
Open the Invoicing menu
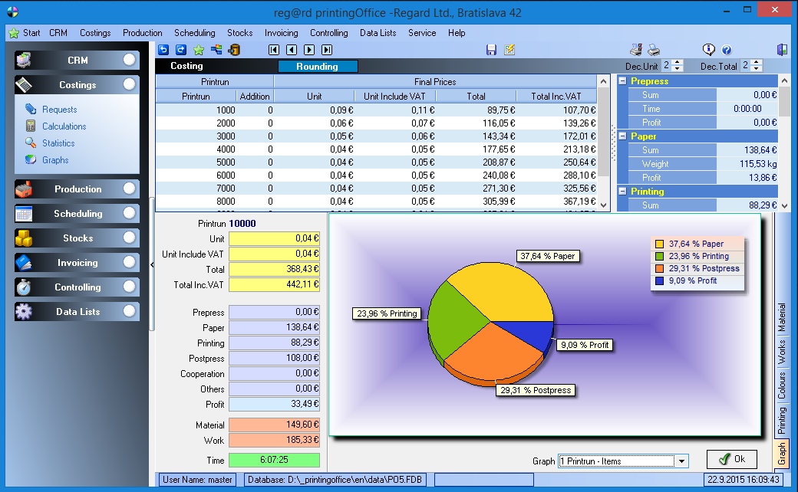[281, 33]
